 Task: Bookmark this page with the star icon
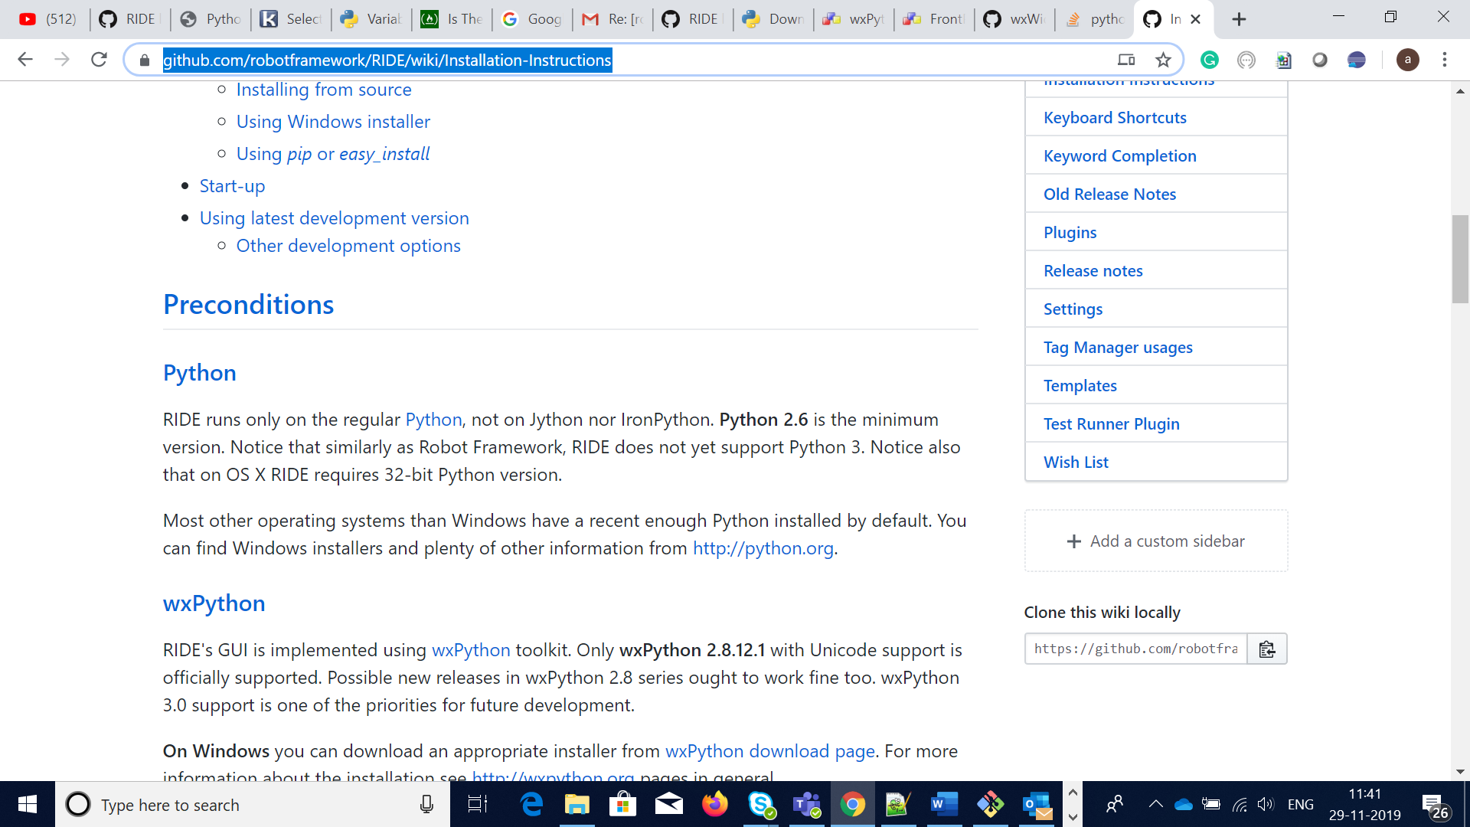click(x=1163, y=60)
